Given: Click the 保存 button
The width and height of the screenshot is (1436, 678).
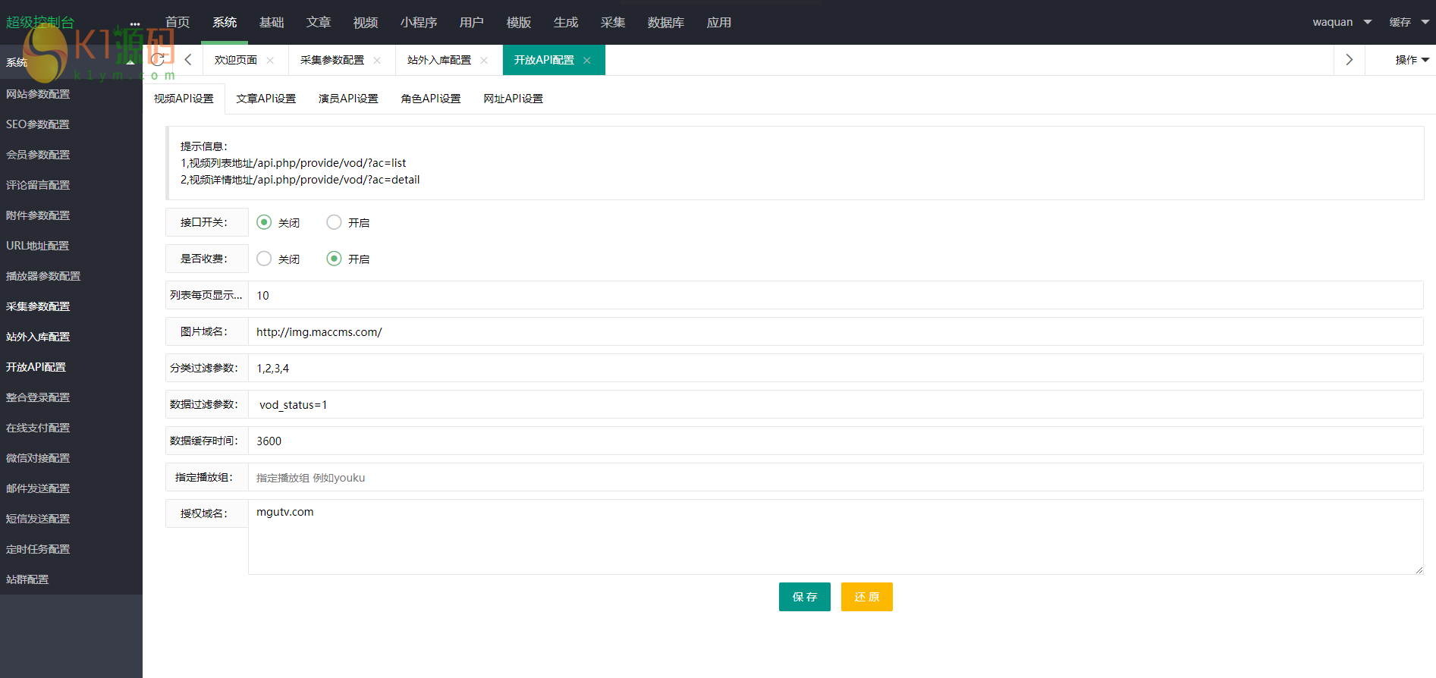Looking at the screenshot, I should pos(805,597).
